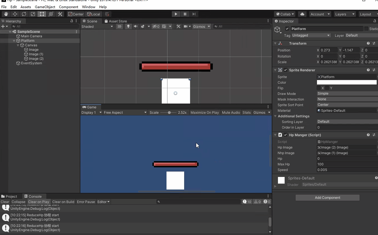378x235 pixels.
Task: Lock the Hierarchy panel
Action: click(x=72, y=21)
